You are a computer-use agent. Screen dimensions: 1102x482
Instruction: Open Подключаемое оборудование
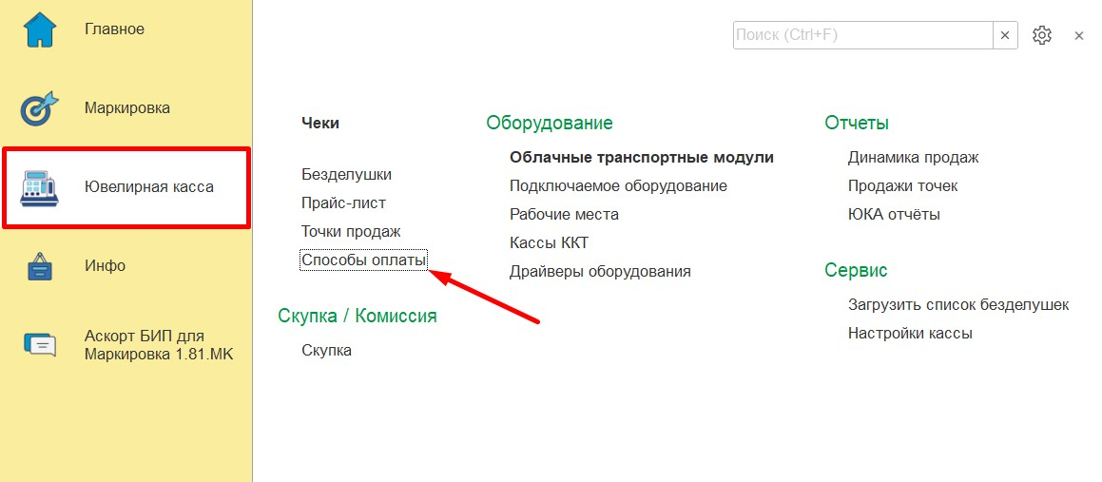point(618,186)
